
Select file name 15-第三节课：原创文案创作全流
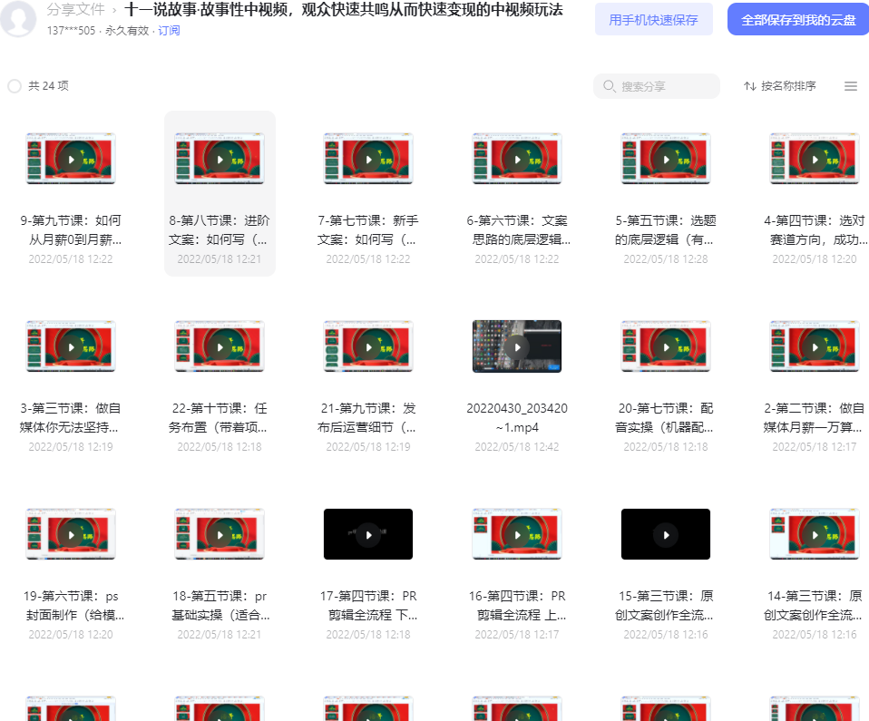coord(666,606)
